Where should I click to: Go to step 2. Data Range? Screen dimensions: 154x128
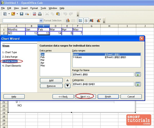click(x=10, y=57)
